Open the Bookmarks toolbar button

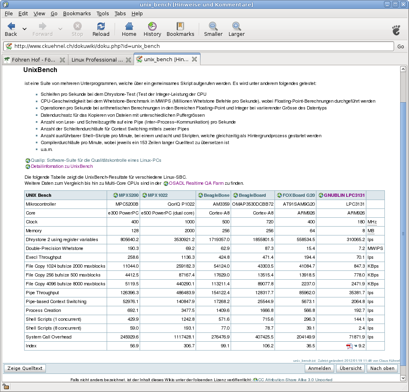(180, 29)
